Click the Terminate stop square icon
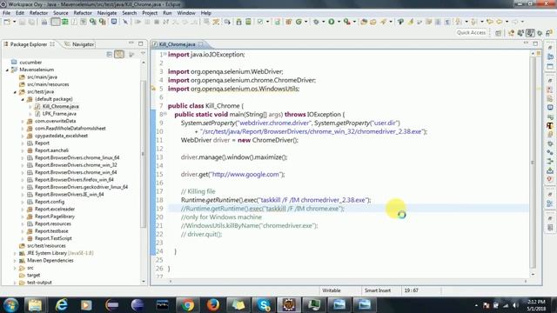This screenshot has height=313, width=557. point(157,22)
